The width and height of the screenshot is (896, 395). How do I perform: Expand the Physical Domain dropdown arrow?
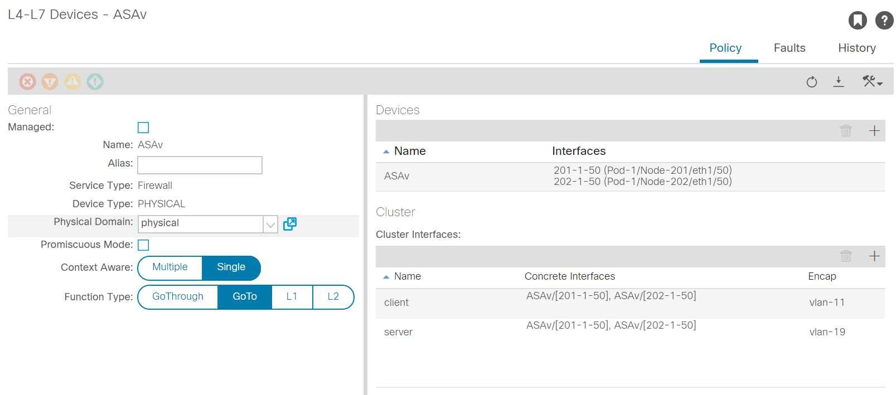(270, 225)
